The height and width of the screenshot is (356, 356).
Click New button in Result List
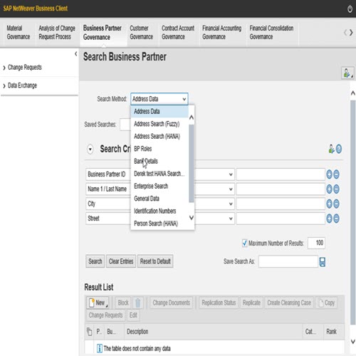point(98,303)
